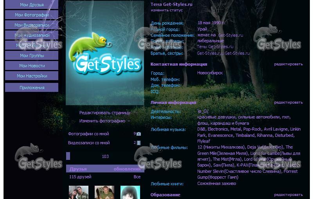Open Мои Группы in the sidebar
Screen dimensions: 313x199
(x=32, y=56)
